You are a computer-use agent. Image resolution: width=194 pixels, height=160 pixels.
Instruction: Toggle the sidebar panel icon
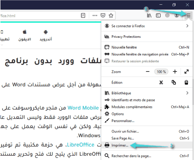158,15
